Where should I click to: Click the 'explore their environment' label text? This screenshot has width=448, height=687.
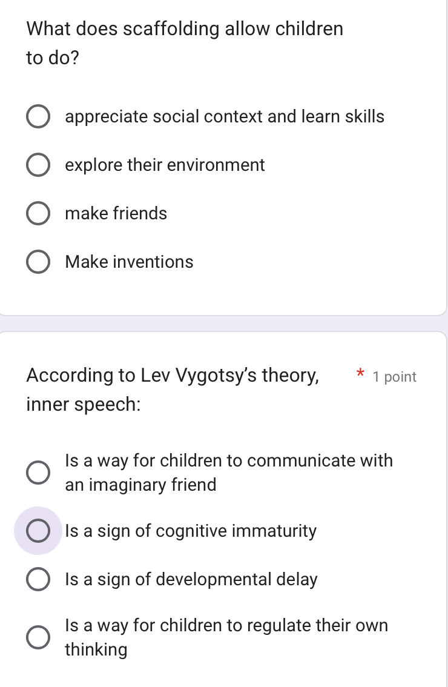(165, 165)
